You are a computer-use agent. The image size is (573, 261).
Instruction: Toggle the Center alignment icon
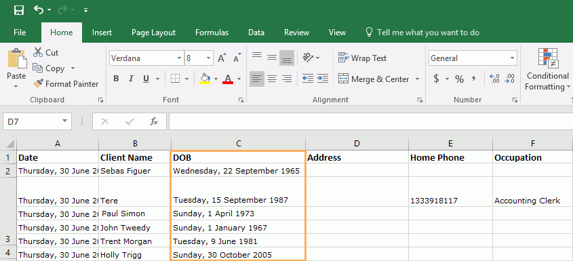point(271,79)
